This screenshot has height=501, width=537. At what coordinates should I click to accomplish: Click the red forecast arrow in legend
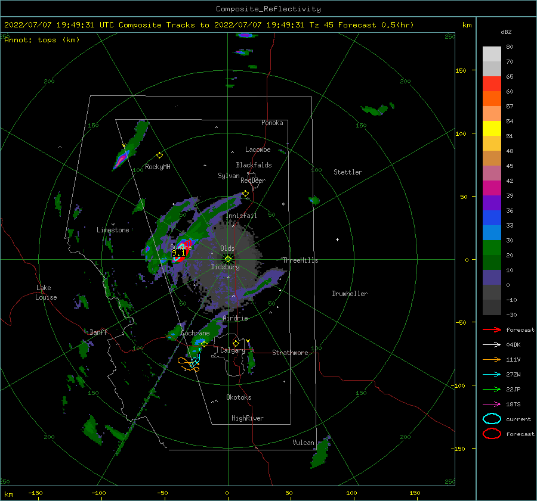(492, 329)
